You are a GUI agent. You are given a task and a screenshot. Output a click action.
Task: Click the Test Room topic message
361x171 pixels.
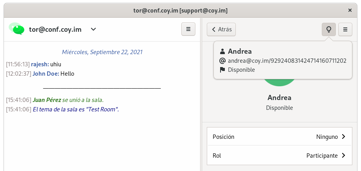[76, 109]
